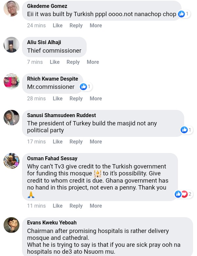
Task: Open Evans Kweku Yeboah's avatar
Action: click(x=11, y=225)
